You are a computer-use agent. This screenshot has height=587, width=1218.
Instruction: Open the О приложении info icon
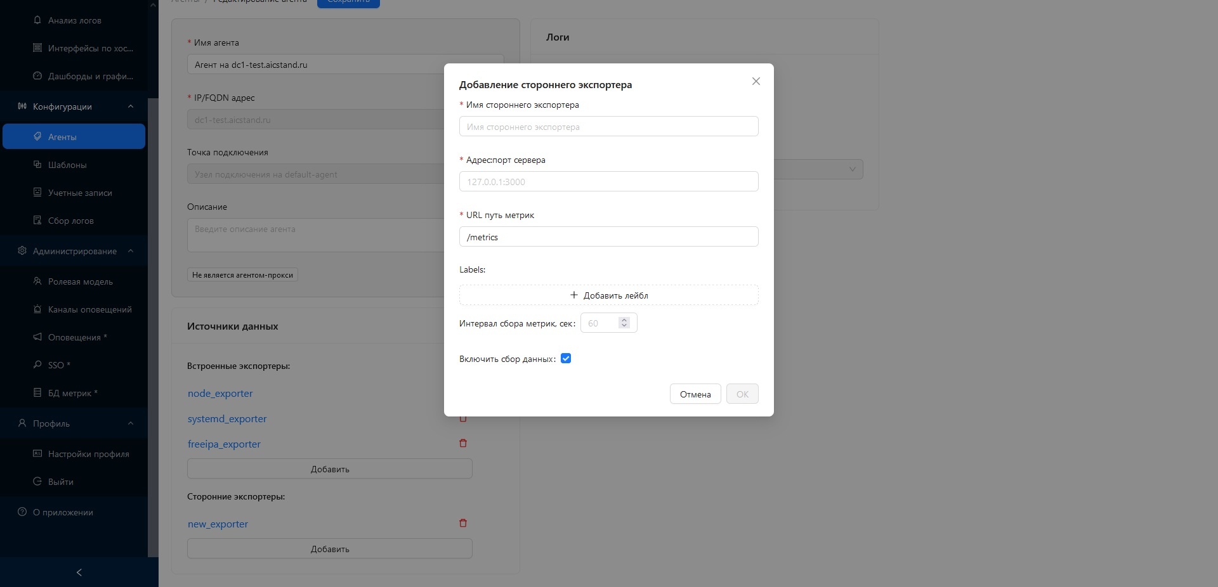coord(22,512)
